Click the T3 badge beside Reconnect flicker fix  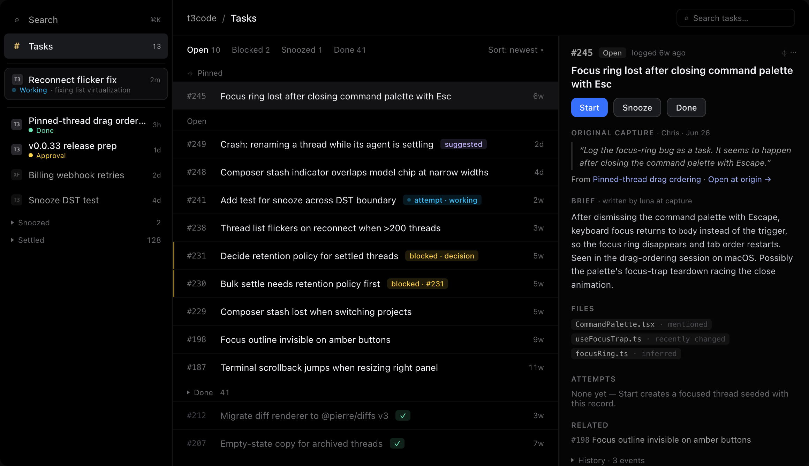pyautogui.click(x=17, y=80)
